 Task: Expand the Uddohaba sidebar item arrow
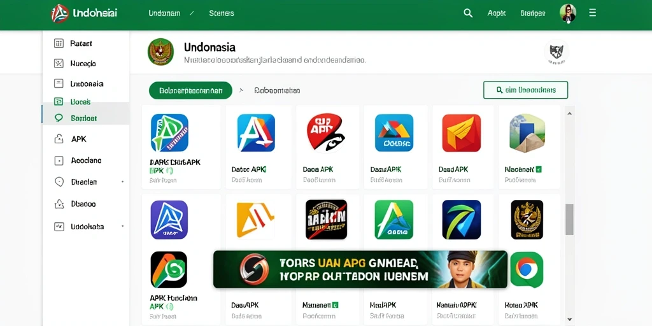click(122, 226)
